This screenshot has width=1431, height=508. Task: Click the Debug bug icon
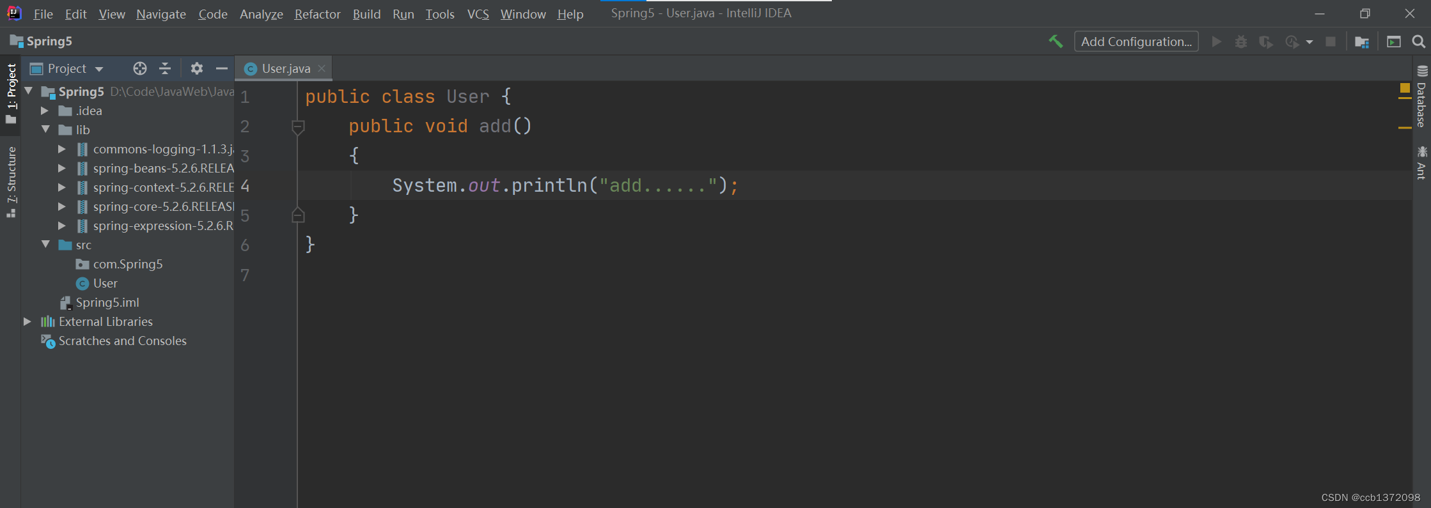click(1241, 42)
